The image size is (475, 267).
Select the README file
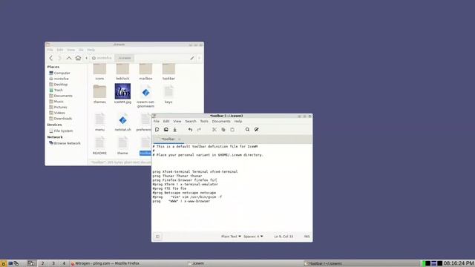click(x=99, y=145)
